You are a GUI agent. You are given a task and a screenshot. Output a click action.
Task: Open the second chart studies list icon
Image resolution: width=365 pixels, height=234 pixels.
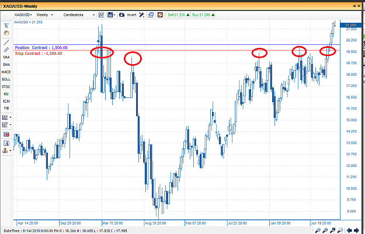pyautogui.click(x=5, y=125)
